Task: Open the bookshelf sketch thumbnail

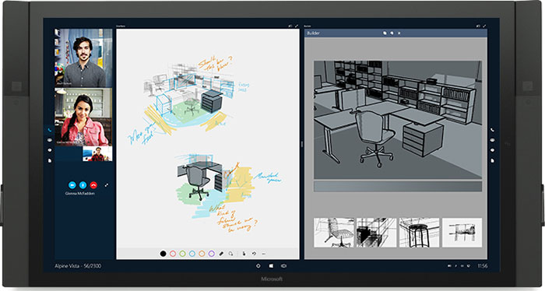Action: click(376, 233)
